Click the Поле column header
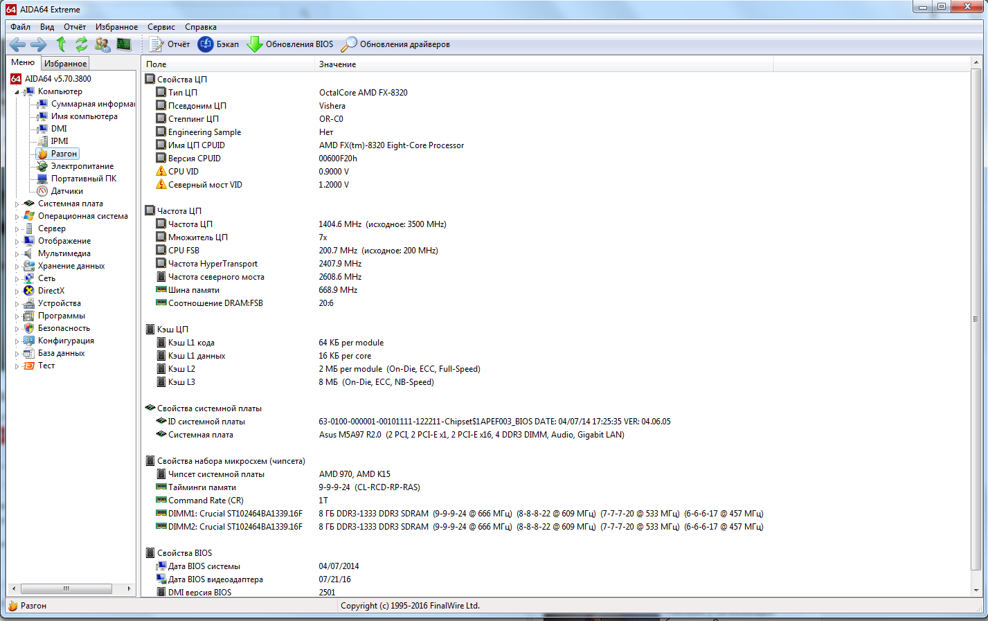This screenshot has width=988, height=621. 228,64
